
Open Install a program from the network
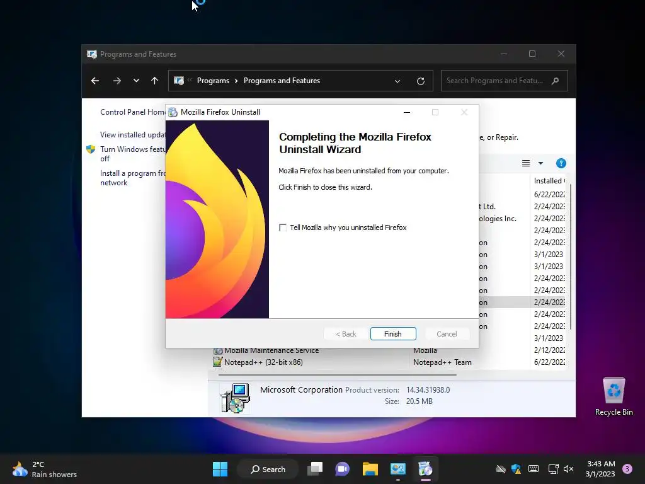[132, 178]
